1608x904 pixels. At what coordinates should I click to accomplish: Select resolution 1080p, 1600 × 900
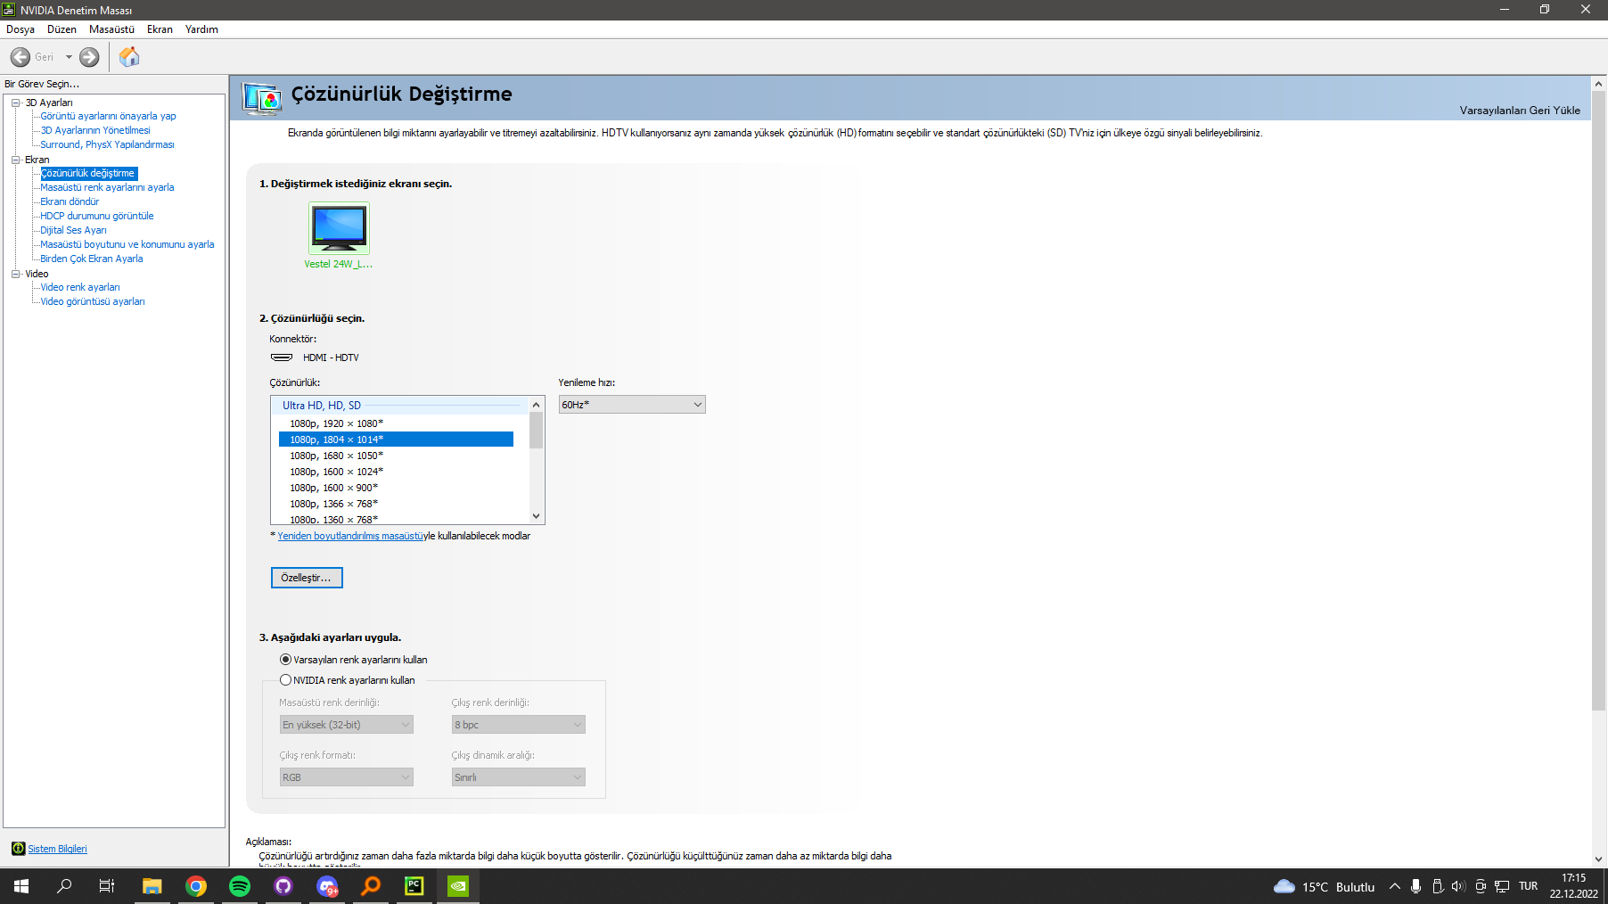(396, 488)
